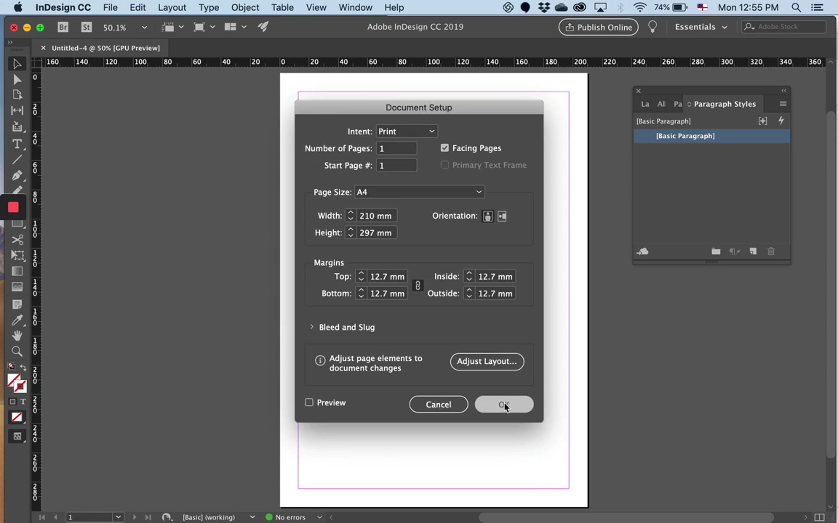Select the Free Transform tool
Viewport: 838px width, 523px height.
(17, 256)
